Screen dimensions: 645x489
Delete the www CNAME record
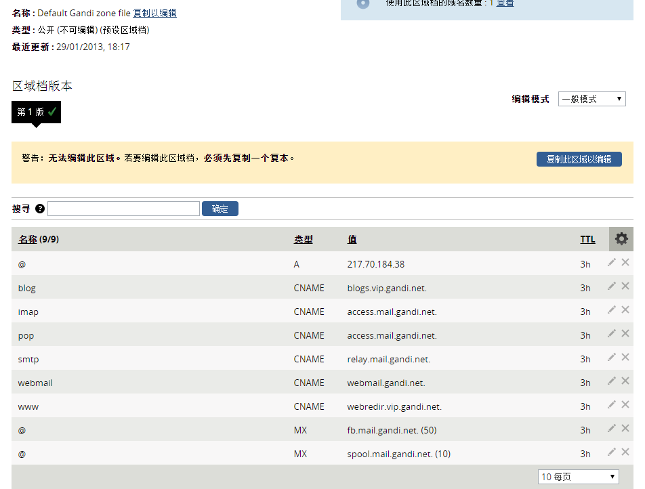(x=625, y=404)
